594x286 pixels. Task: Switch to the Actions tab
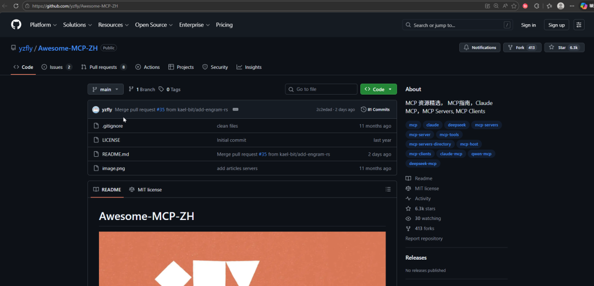click(x=147, y=67)
